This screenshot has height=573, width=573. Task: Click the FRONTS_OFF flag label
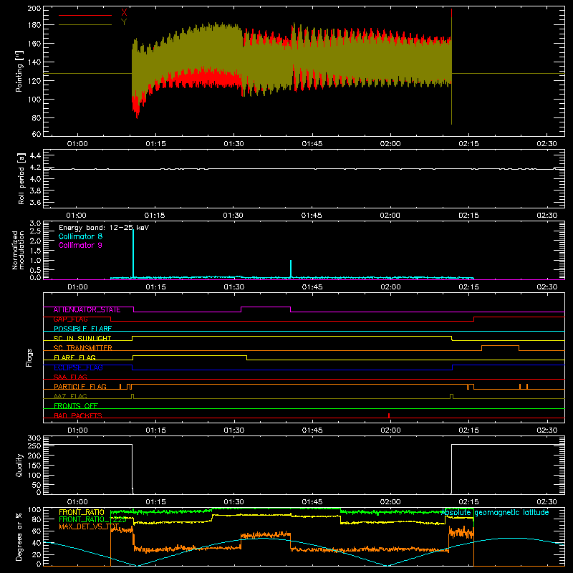click(x=76, y=406)
